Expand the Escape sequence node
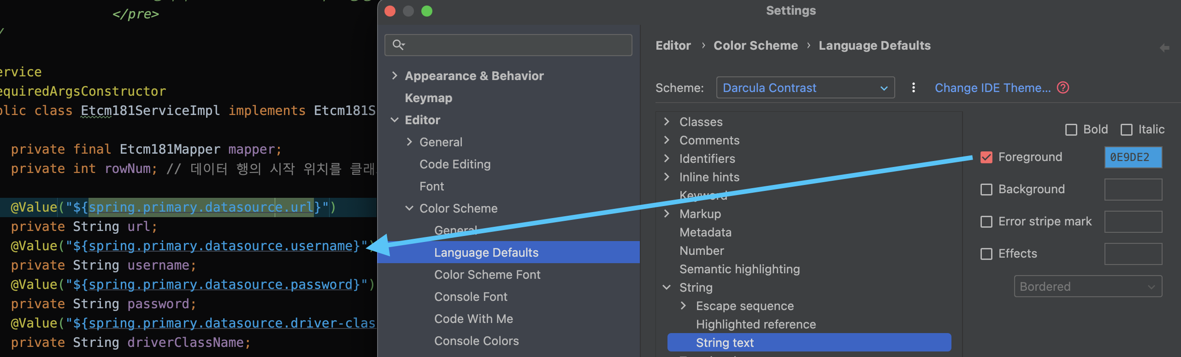Viewport: 1181px width, 357px height. pos(683,305)
